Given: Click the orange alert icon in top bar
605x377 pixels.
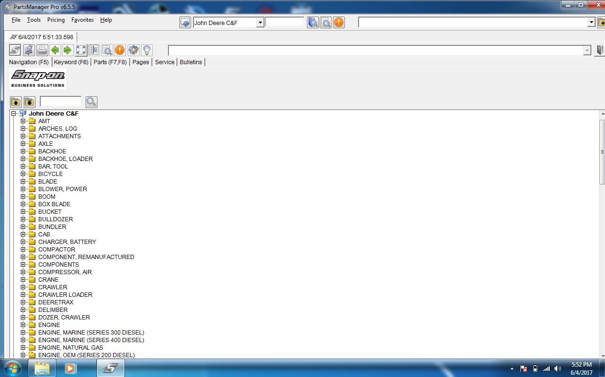Looking at the screenshot, I should click(x=339, y=22).
